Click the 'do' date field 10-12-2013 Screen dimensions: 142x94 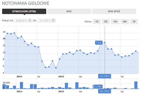[x=46, y=21]
